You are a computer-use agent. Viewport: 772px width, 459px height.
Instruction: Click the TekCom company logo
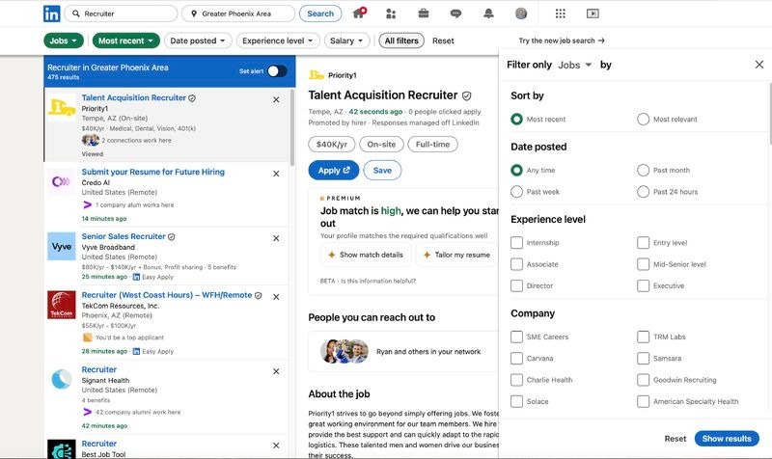coord(62,305)
